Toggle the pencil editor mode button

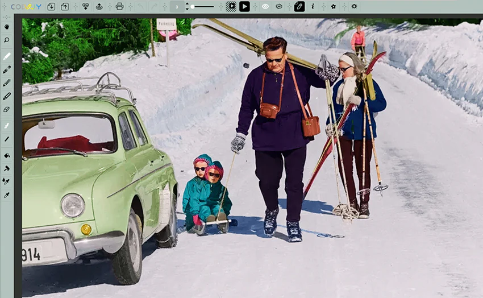(x=299, y=6)
